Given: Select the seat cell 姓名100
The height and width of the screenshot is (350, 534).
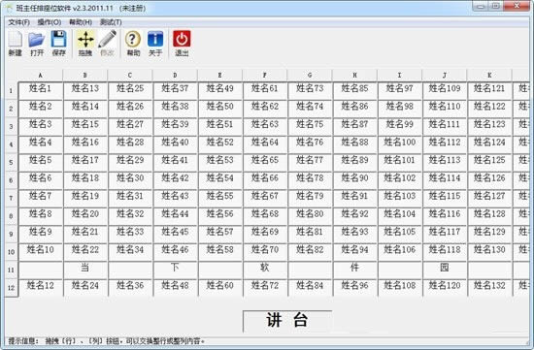Looking at the screenshot, I should 399,144.
